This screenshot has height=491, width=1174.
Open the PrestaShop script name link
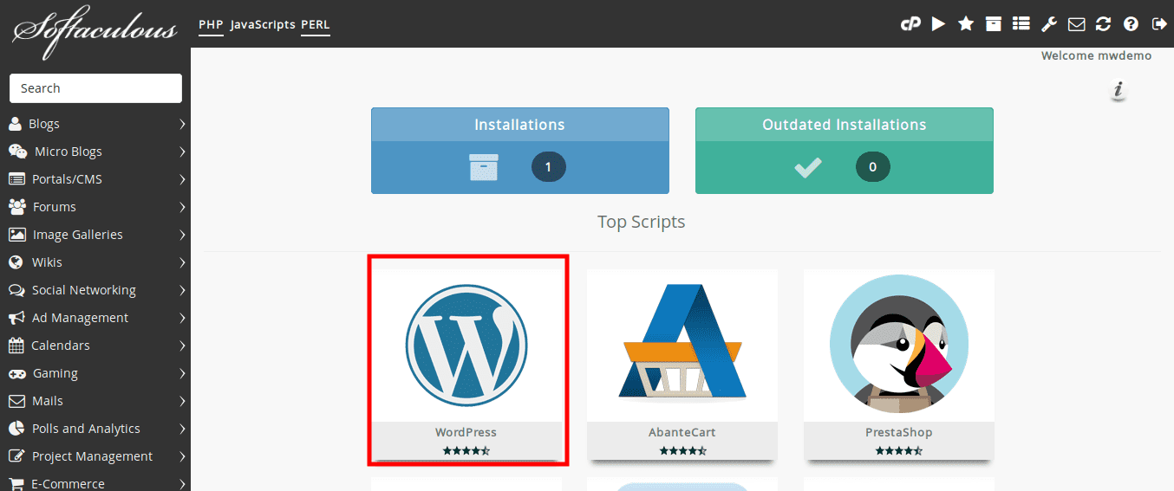click(x=899, y=432)
